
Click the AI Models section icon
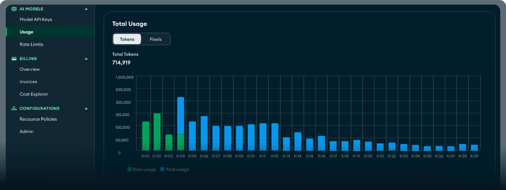pos(14,9)
